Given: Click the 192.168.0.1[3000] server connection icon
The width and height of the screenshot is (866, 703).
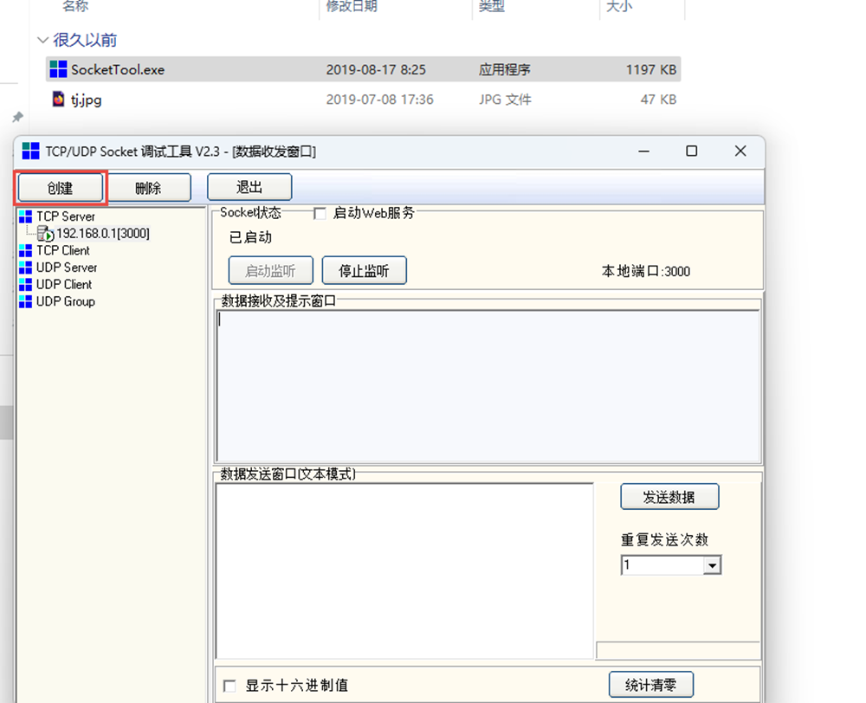Looking at the screenshot, I should click(45, 234).
